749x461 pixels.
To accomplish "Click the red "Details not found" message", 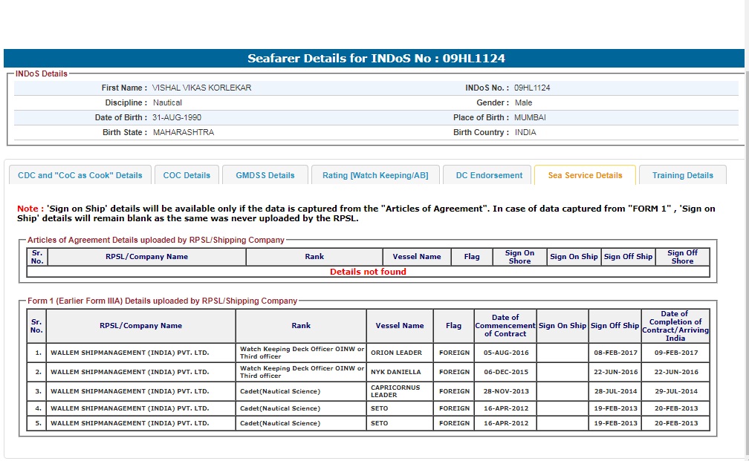I will [368, 272].
